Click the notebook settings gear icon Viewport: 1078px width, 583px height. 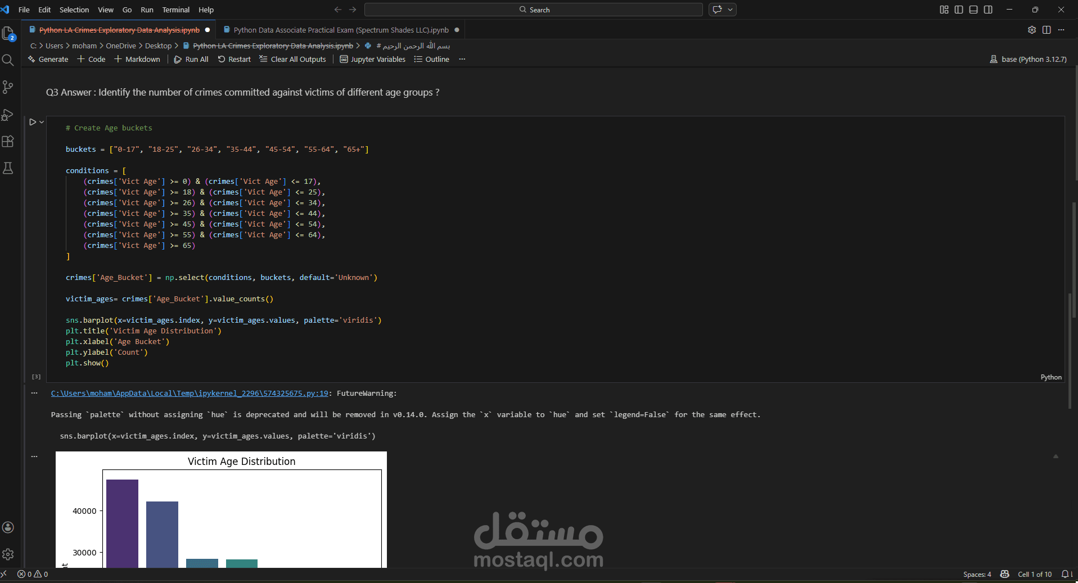(x=1032, y=30)
